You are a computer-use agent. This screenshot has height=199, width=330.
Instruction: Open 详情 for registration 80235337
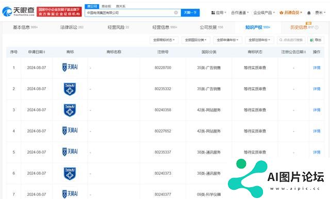[317, 152]
